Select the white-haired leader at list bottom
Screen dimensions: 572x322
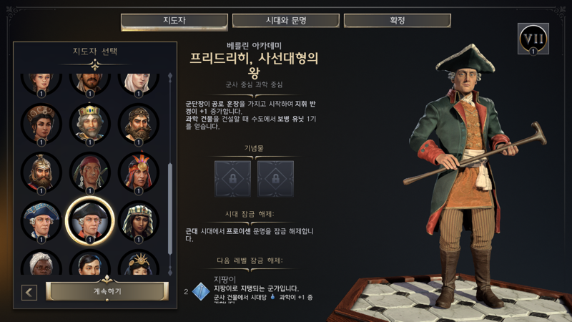coord(41,263)
